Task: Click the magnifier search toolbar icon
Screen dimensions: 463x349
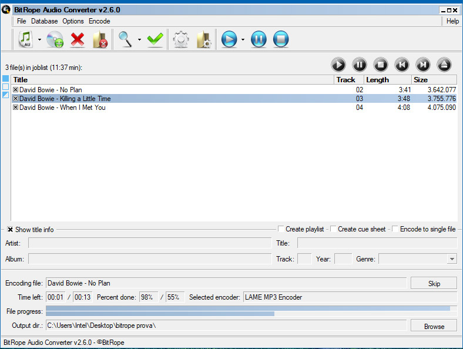Action: 126,39
